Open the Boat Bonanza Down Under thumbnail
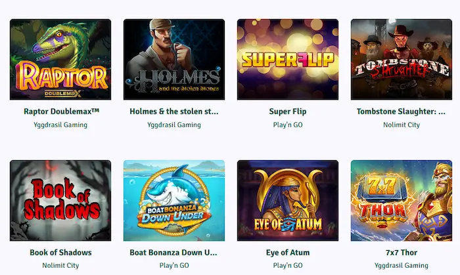The image size is (460, 275). (174, 200)
